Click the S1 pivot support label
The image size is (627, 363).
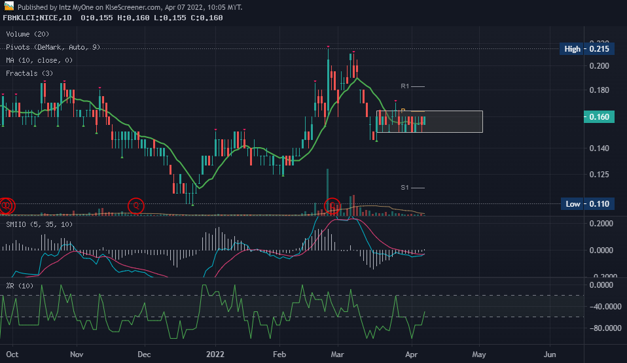tap(405, 188)
